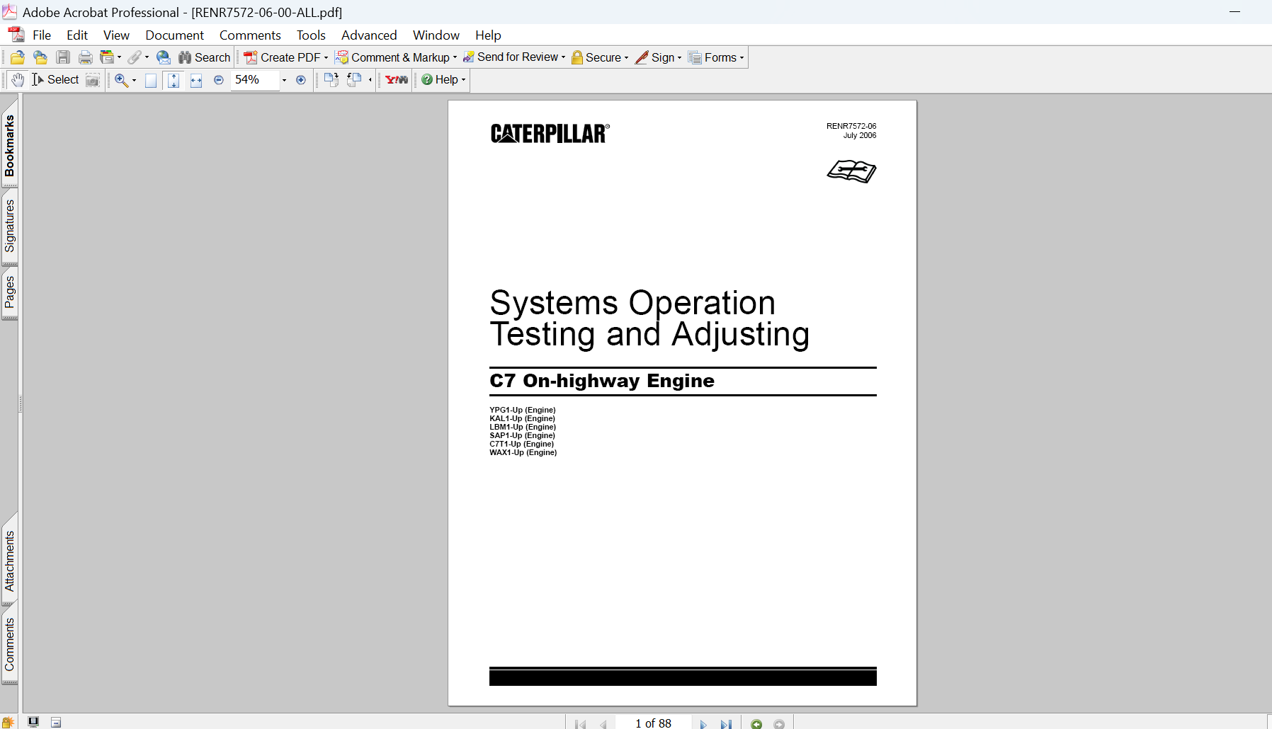Image resolution: width=1272 pixels, height=729 pixels.
Task: Open the Help toolbar dropdown
Action: pos(443,80)
